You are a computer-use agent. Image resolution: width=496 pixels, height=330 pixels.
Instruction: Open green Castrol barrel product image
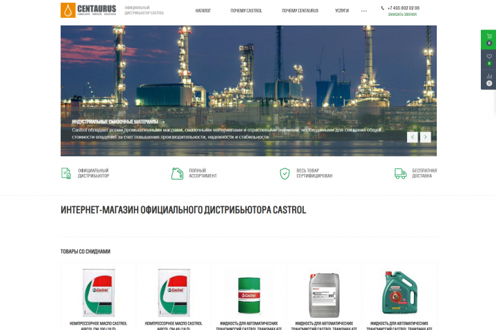click(x=249, y=295)
